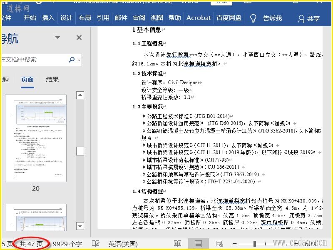Open navigation pane options dropdown arrow
Image resolution: width=333 pixels, height=250 pixels.
pos(57,37)
